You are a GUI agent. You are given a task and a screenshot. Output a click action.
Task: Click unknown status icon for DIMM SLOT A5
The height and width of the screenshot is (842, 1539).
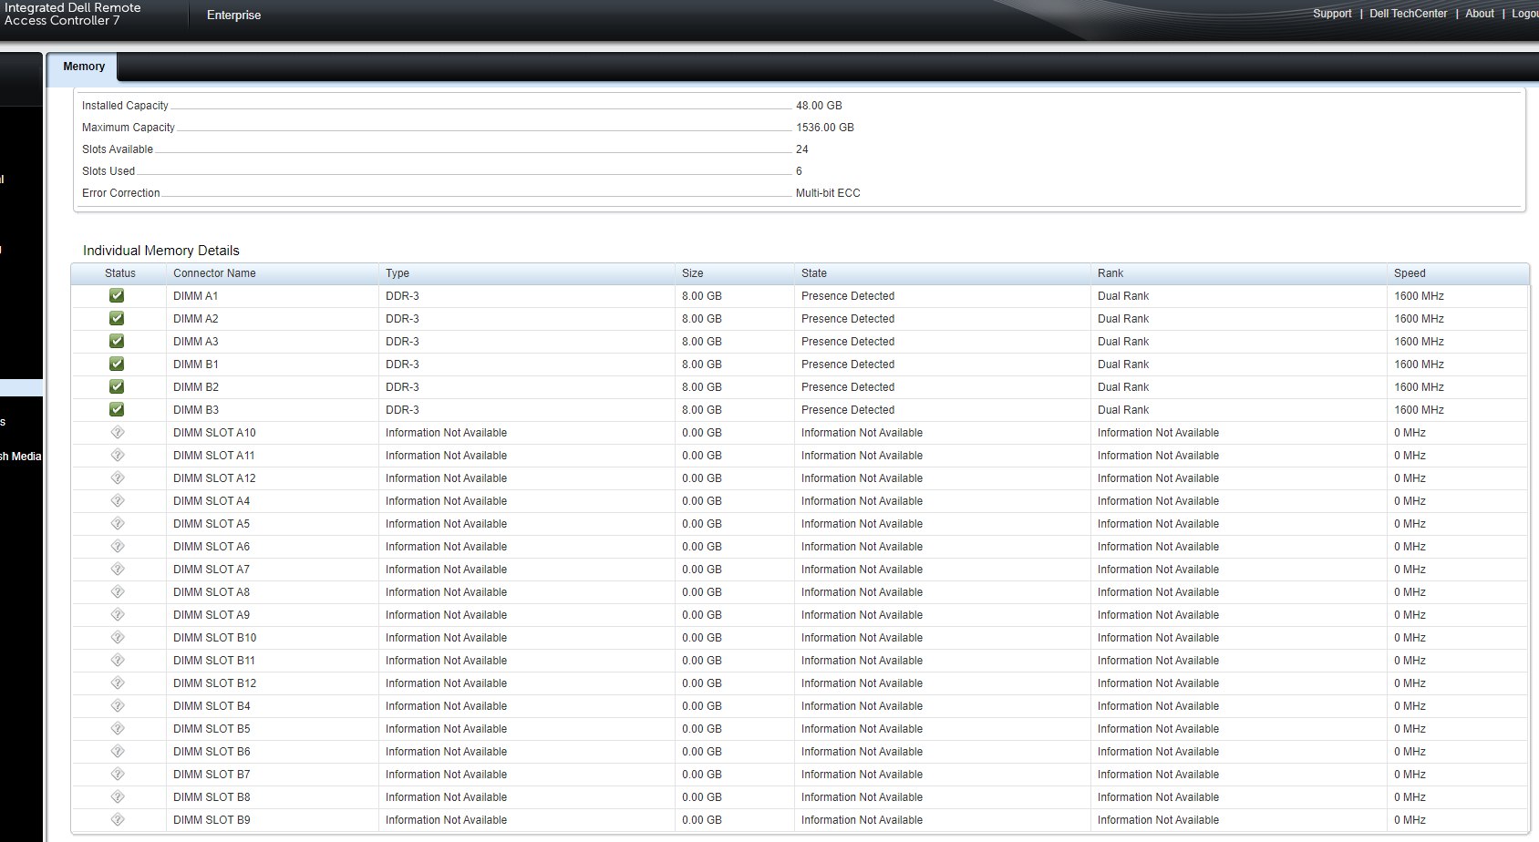(x=117, y=523)
